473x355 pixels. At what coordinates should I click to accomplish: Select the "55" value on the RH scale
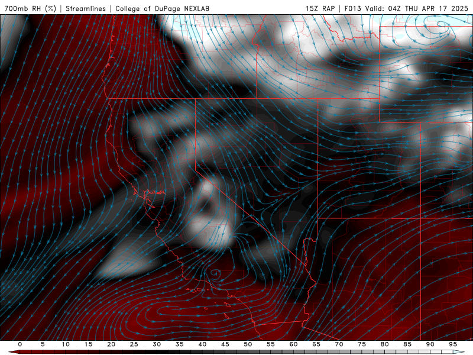tap(271, 344)
